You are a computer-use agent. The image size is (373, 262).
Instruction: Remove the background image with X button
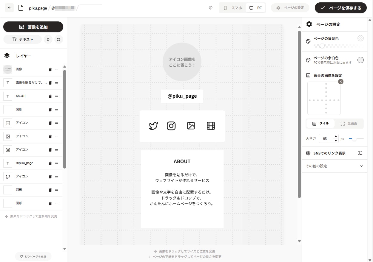point(341,82)
